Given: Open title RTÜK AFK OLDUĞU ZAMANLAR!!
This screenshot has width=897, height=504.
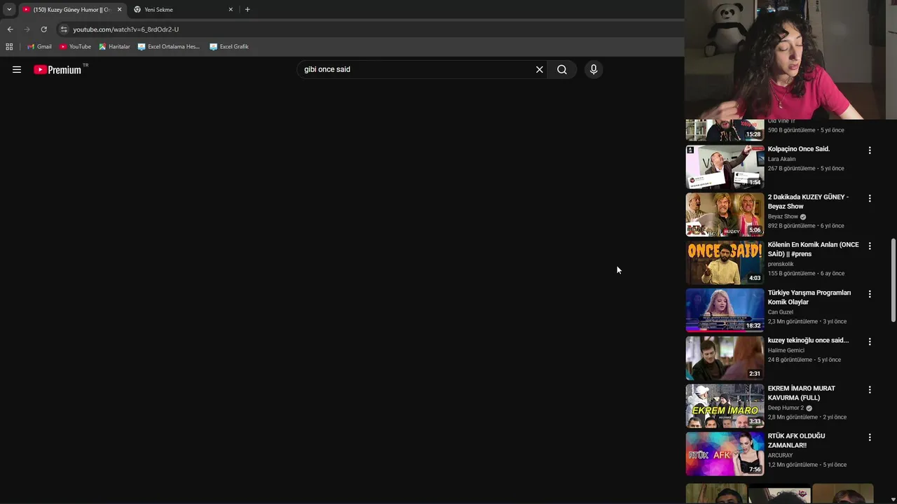Looking at the screenshot, I should click(796, 440).
